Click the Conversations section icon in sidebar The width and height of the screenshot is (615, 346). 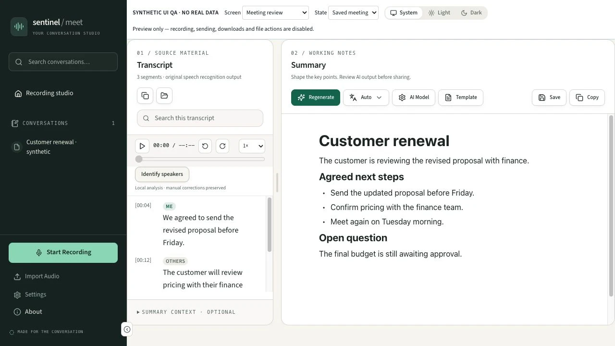pyautogui.click(x=15, y=124)
